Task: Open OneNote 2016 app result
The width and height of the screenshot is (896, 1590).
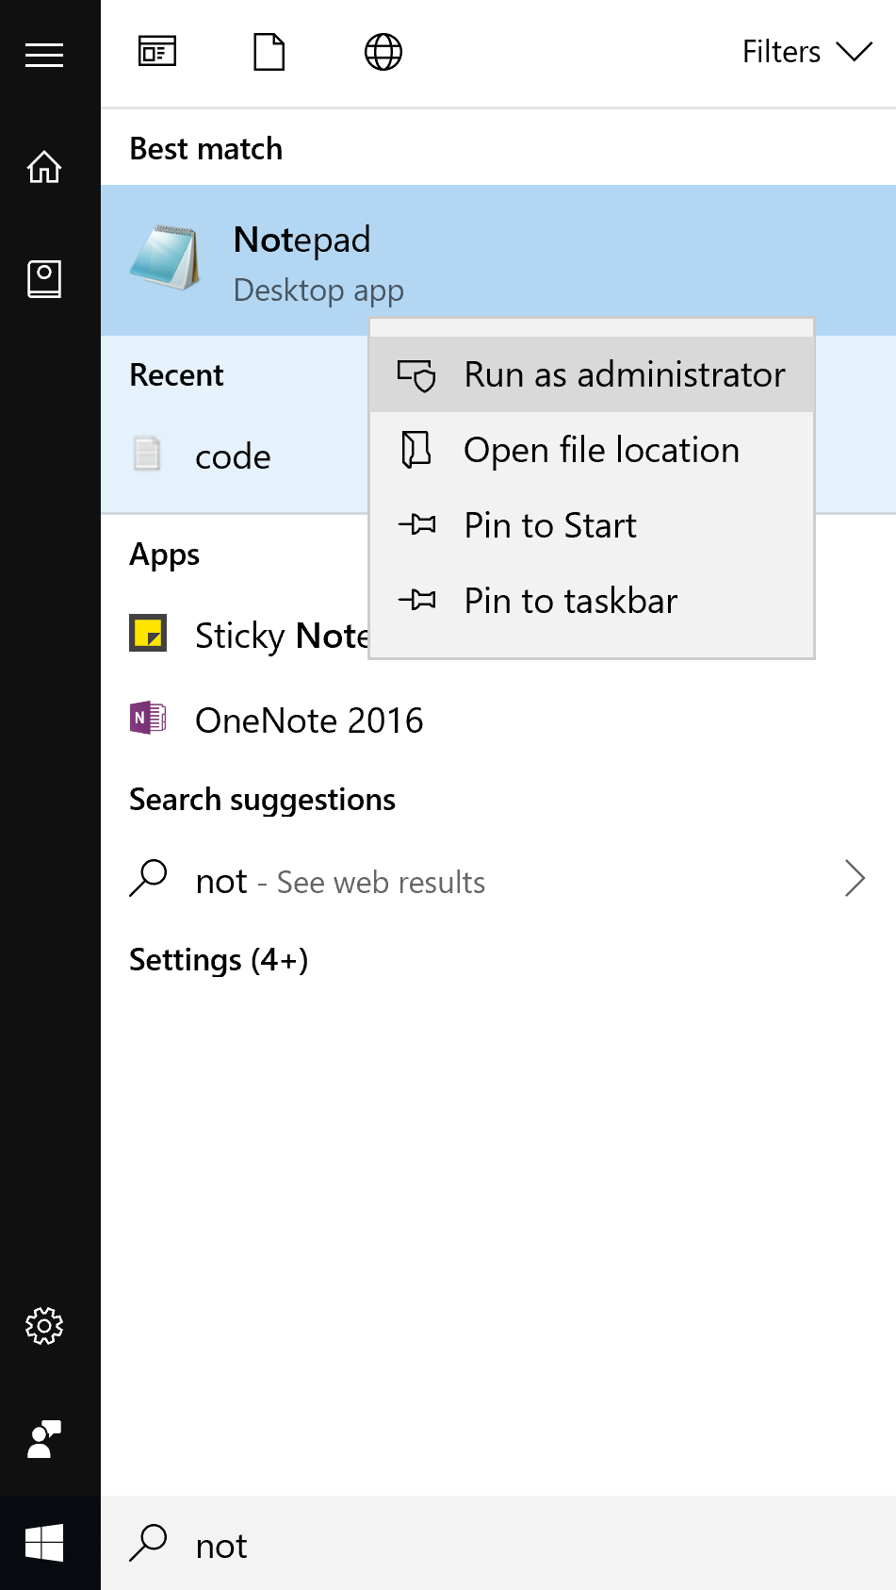Action: 498,720
